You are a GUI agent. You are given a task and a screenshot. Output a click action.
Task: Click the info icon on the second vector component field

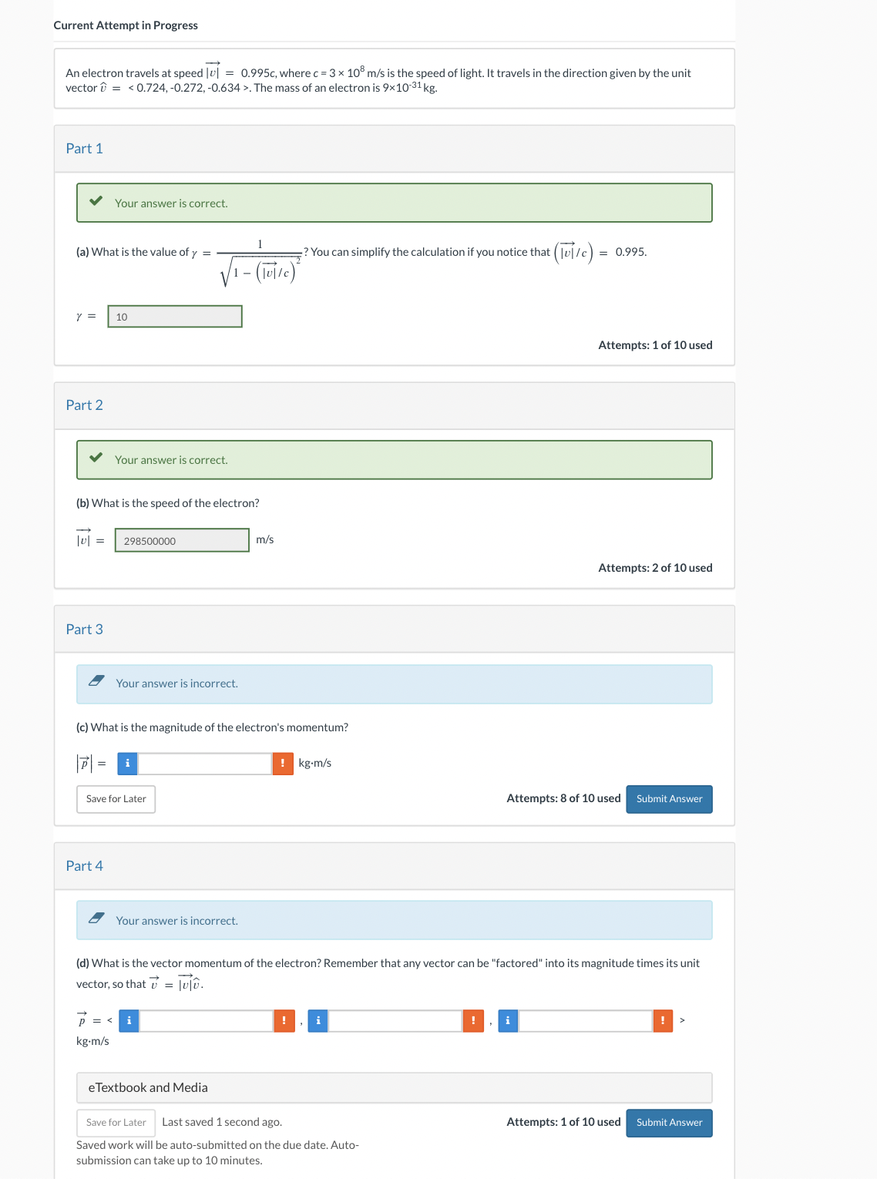coord(318,1020)
